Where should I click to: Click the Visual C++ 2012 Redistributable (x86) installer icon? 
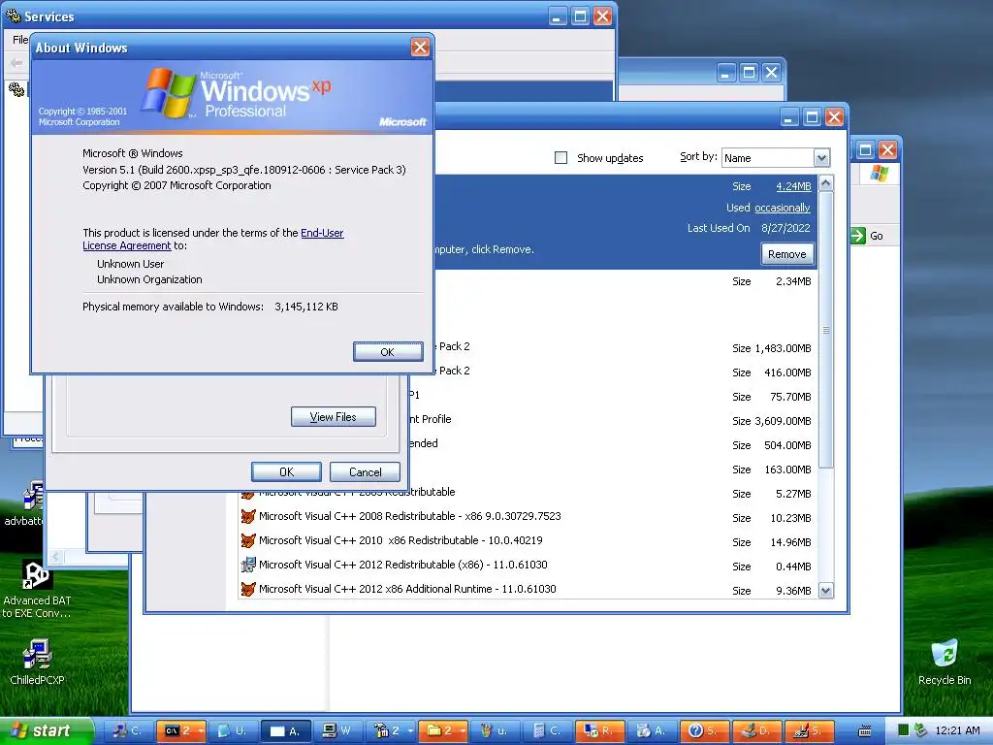tap(248, 565)
